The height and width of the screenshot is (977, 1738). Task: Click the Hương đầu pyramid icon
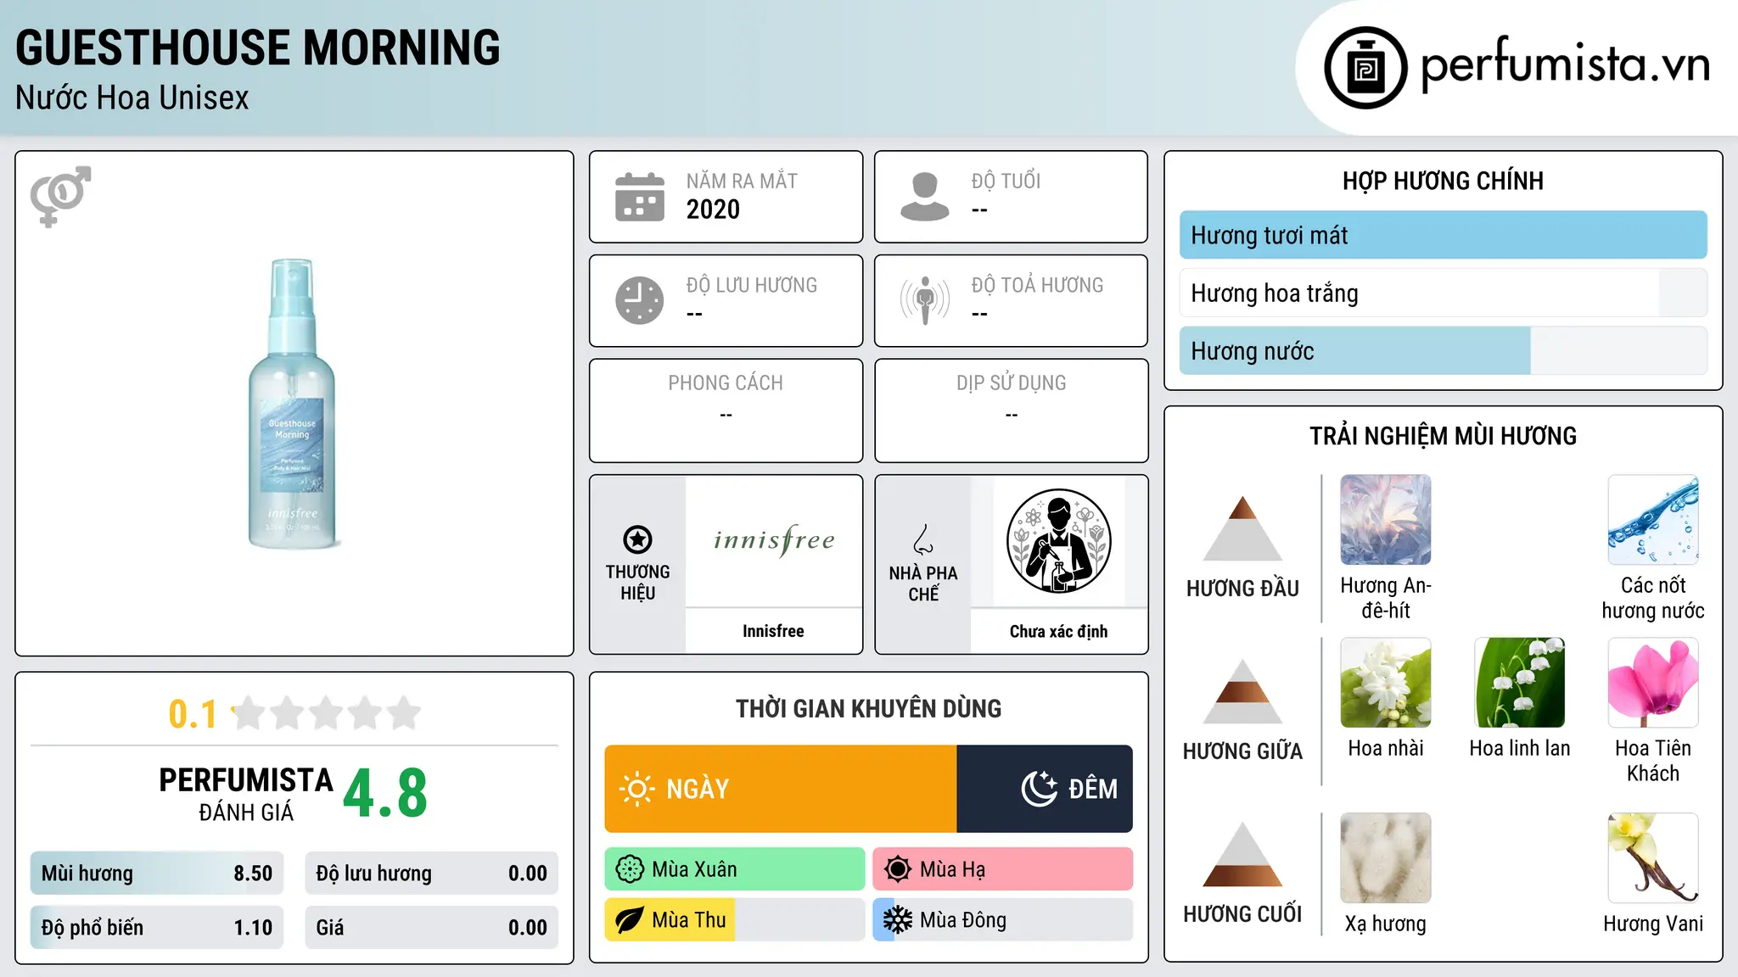[x=1242, y=528]
